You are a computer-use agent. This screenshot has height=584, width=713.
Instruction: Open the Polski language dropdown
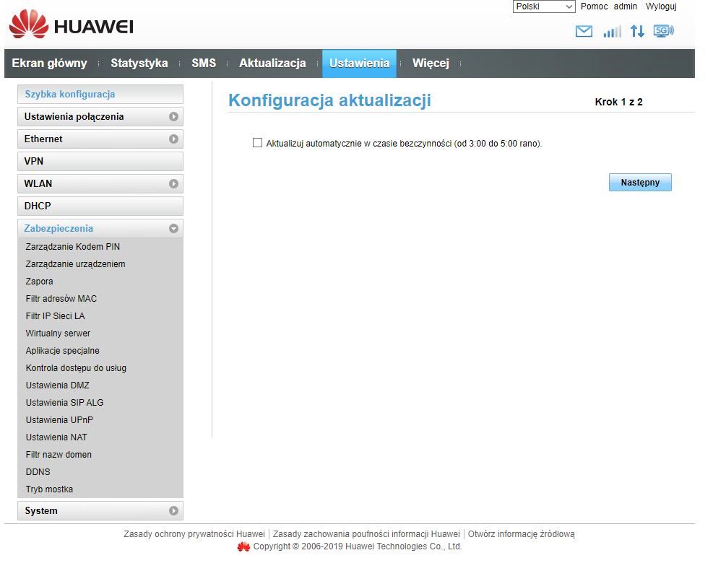pos(543,6)
